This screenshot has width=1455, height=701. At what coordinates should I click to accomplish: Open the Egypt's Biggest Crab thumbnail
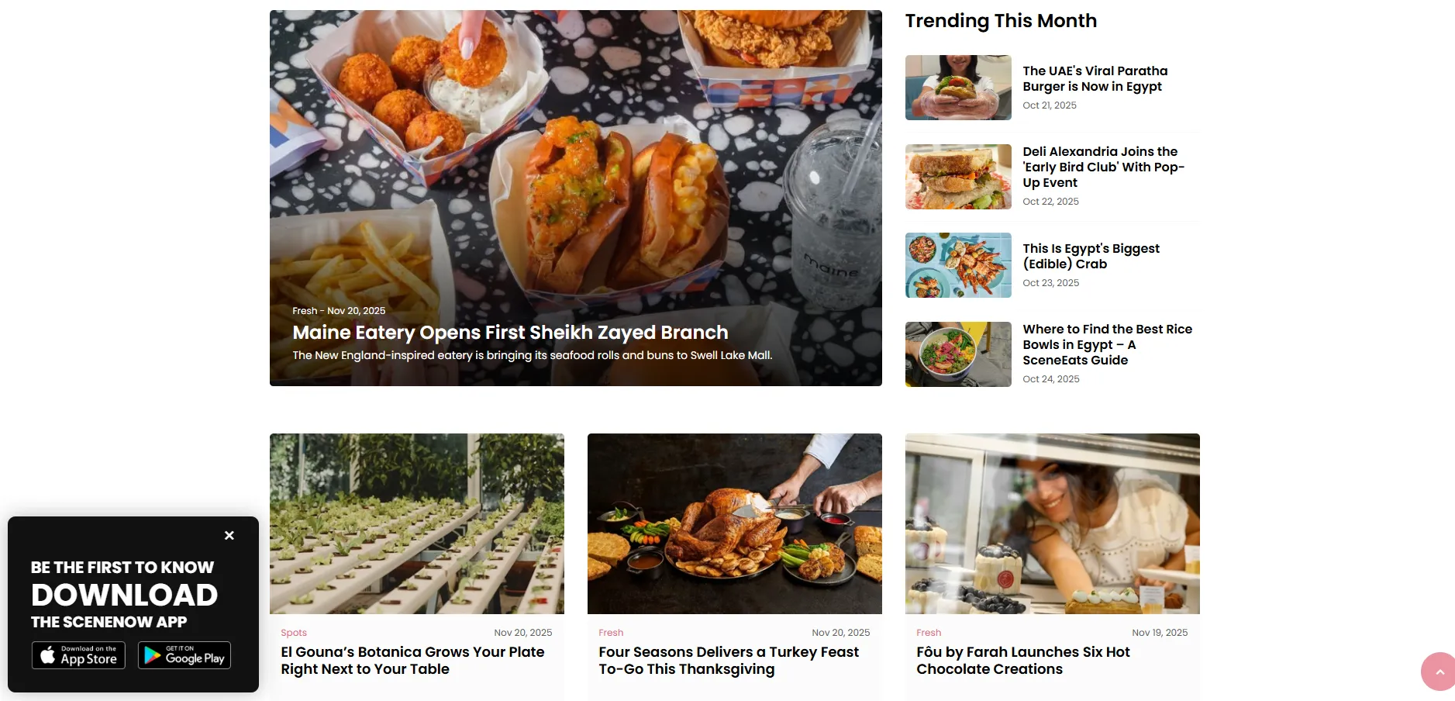[x=958, y=265]
